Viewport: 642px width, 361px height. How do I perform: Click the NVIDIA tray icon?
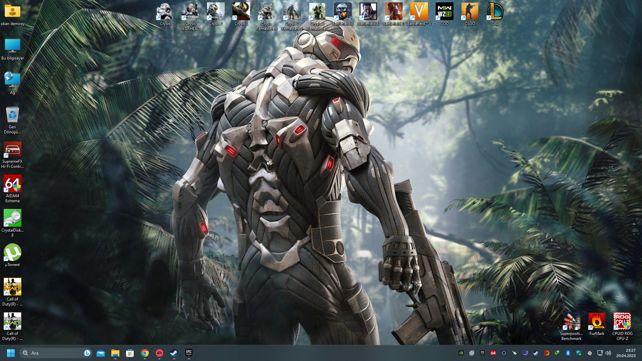click(x=461, y=353)
